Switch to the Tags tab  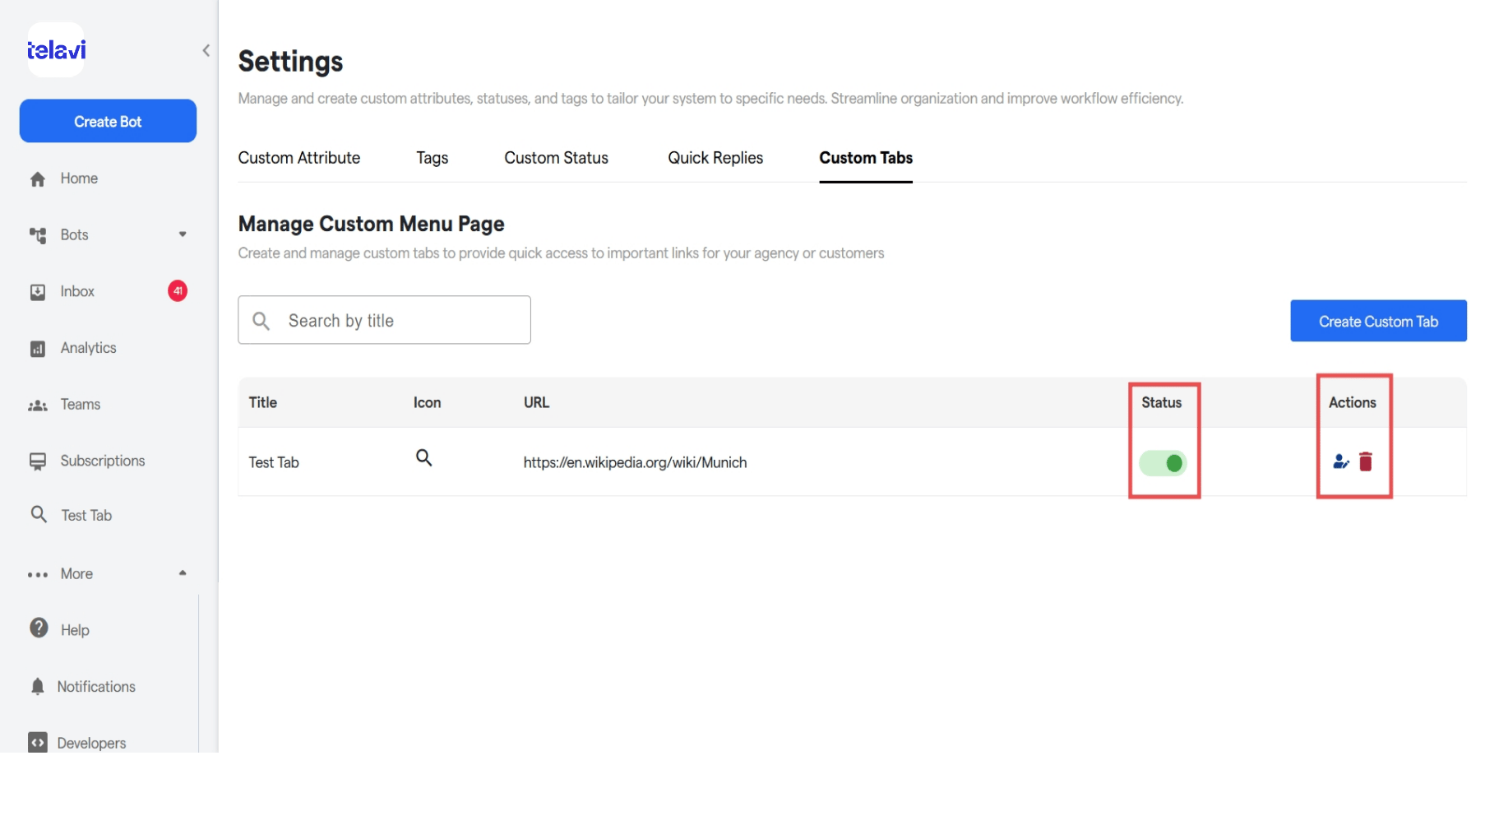tap(432, 158)
